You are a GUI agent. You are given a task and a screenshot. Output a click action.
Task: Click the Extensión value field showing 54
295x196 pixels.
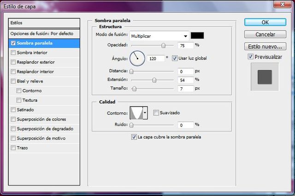tap(185, 80)
